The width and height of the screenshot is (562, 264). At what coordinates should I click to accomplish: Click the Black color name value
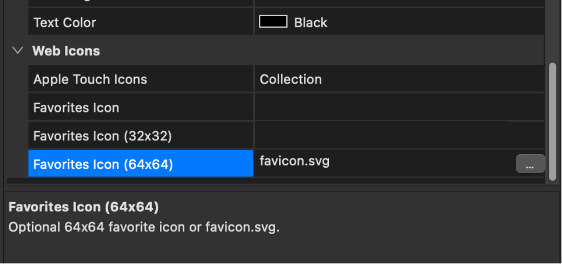311,22
